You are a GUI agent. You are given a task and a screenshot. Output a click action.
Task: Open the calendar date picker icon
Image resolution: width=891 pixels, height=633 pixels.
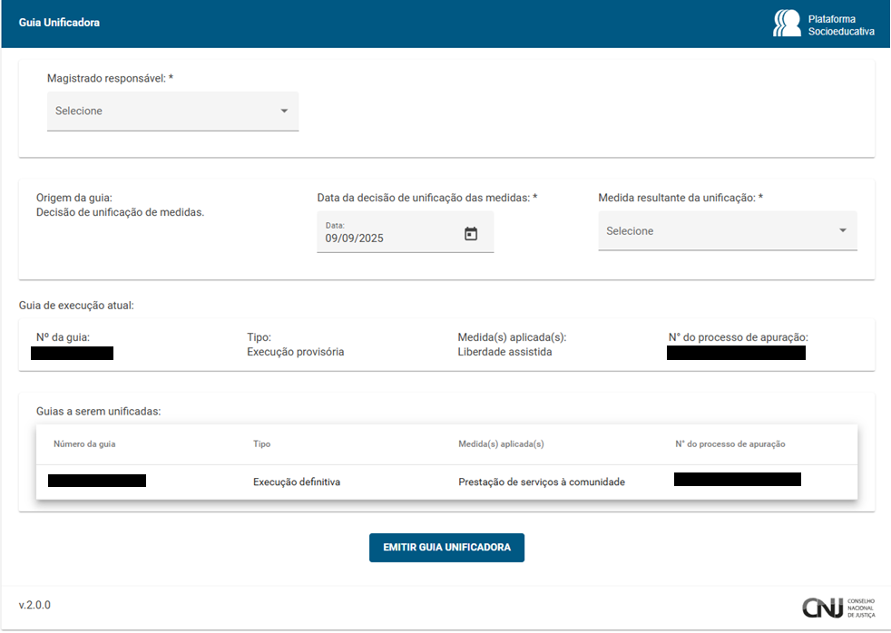[471, 234]
